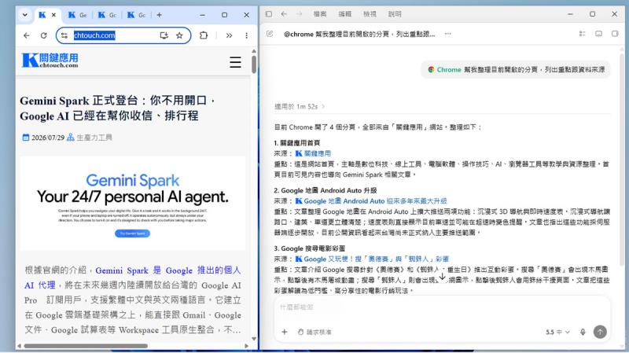The image size is (629, 353).
Task: Open the Google 地圖 Android Auto source link
Action: point(371,201)
